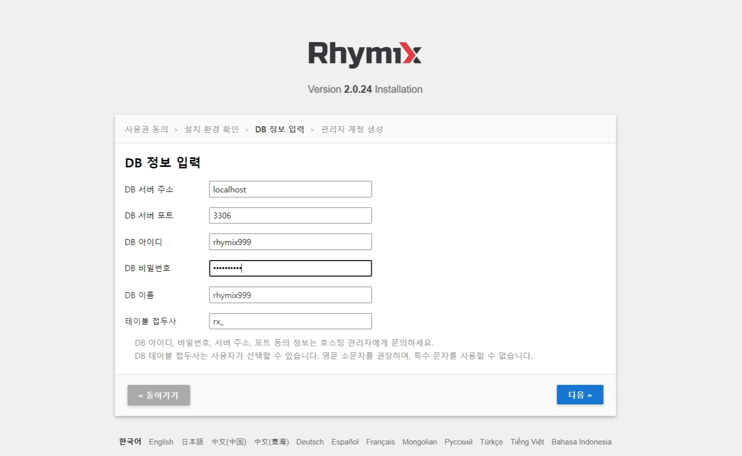Image resolution: width=742 pixels, height=456 pixels.
Task: Click the 테이블 접두사 label
Action: point(151,321)
